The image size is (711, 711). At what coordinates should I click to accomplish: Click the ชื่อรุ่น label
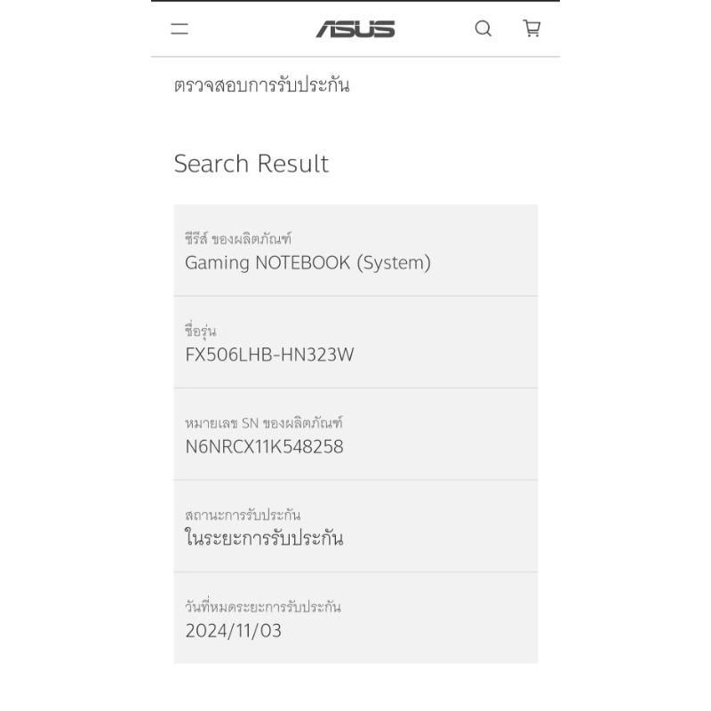[x=200, y=332]
